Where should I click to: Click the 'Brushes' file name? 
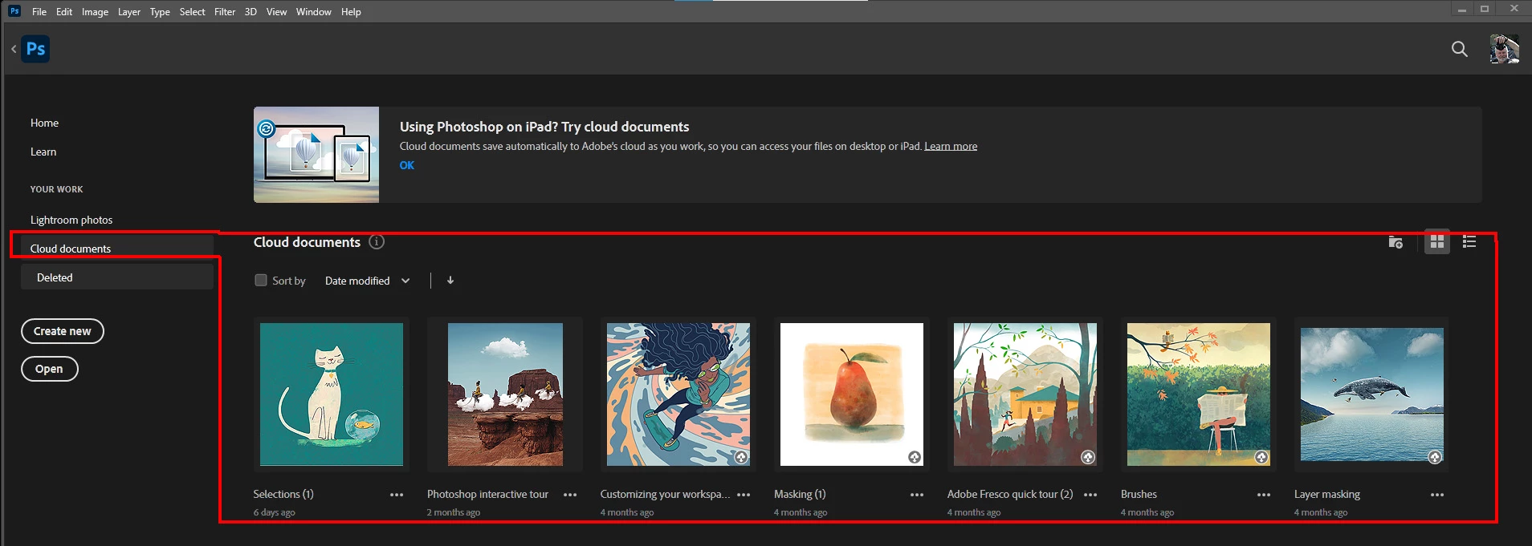click(1139, 494)
